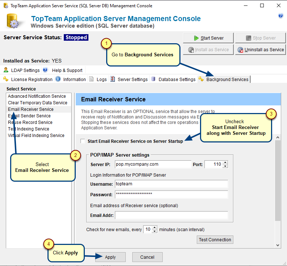This screenshot has height=266, width=287.
Task: Open the Help & Support tab
Action: tap(63, 70)
